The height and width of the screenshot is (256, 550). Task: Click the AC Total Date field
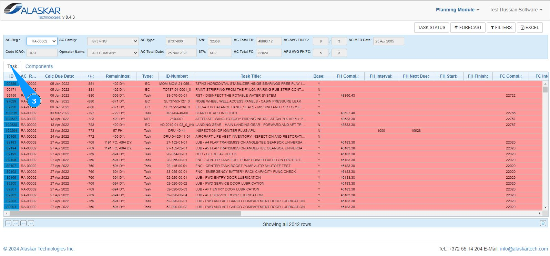tap(181, 53)
